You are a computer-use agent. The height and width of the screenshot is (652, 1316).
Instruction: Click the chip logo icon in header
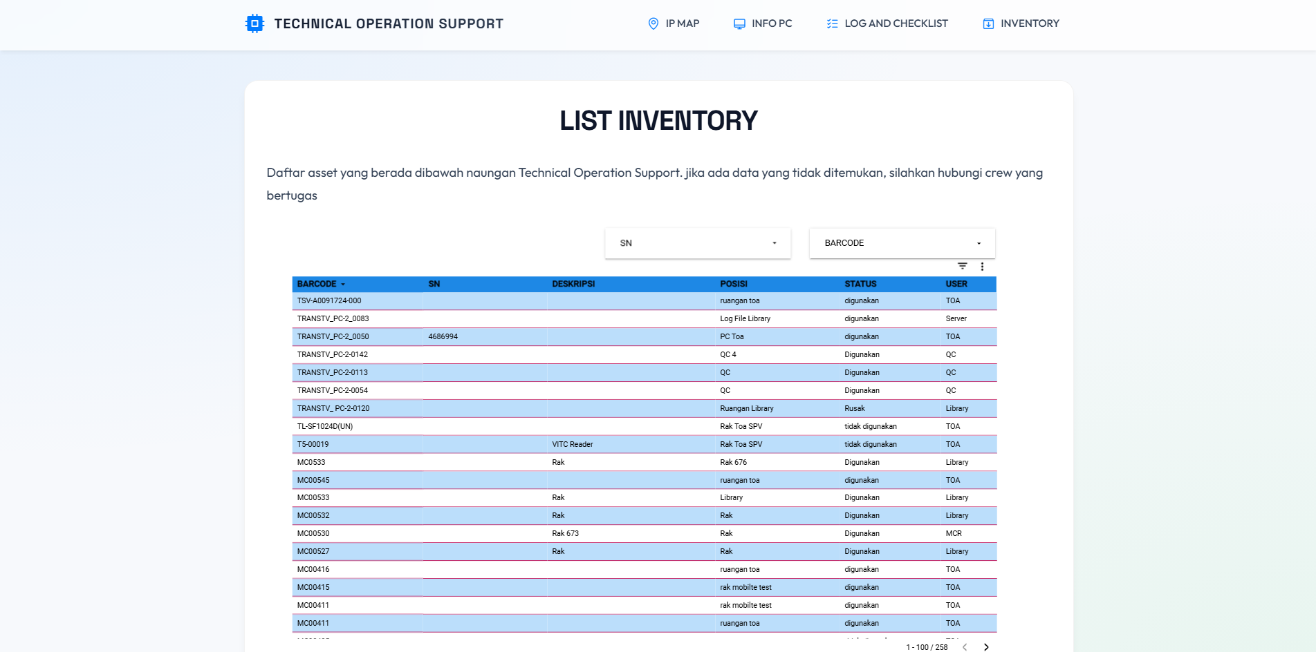(254, 23)
